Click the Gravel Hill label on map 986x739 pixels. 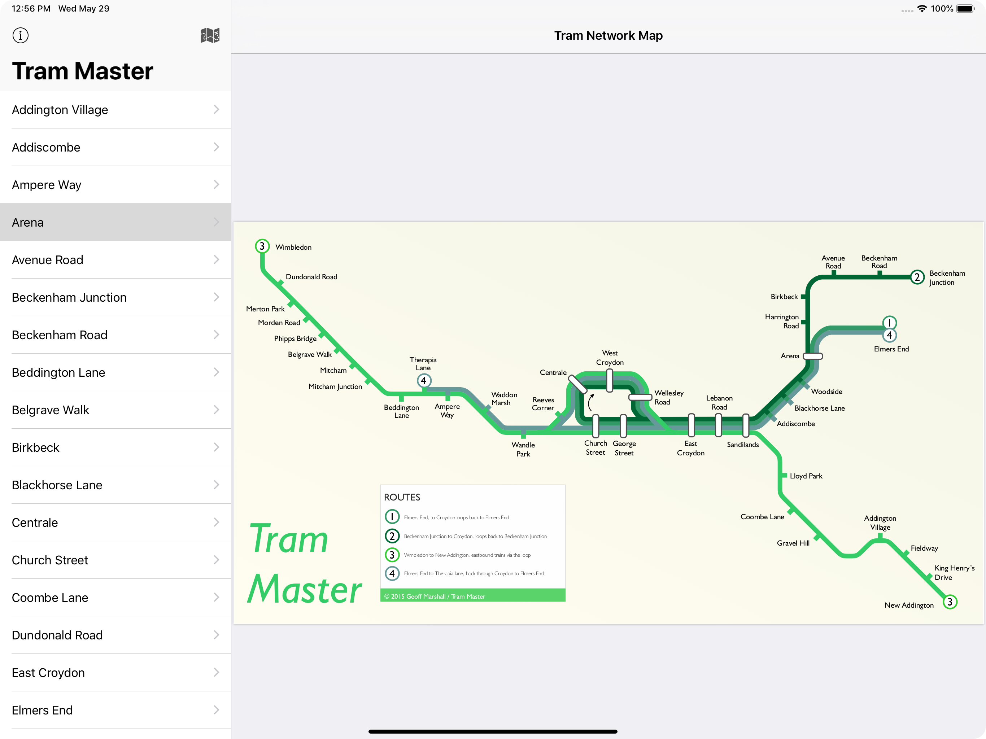[793, 543]
